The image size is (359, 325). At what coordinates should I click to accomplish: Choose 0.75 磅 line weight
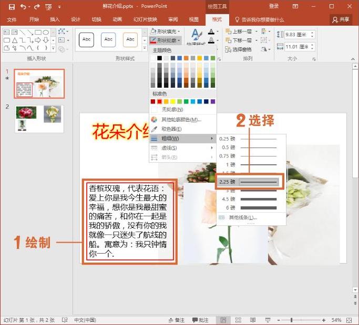(x=251, y=156)
